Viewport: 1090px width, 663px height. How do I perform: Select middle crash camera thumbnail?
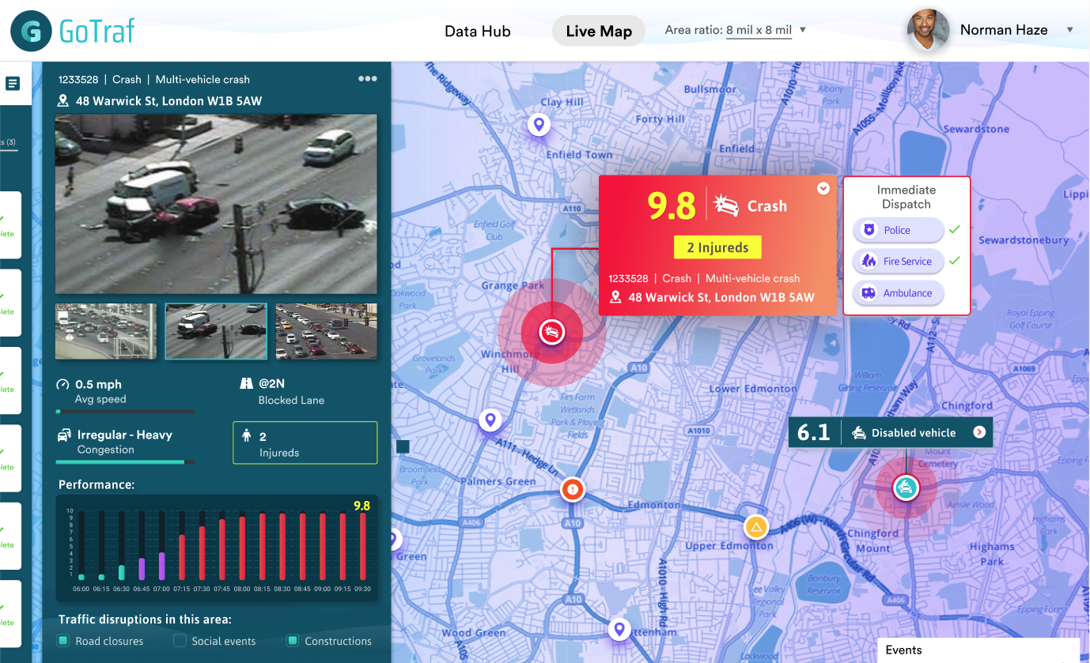216,331
